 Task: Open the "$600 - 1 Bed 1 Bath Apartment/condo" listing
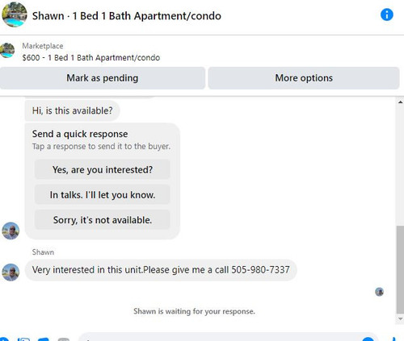click(x=91, y=57)
